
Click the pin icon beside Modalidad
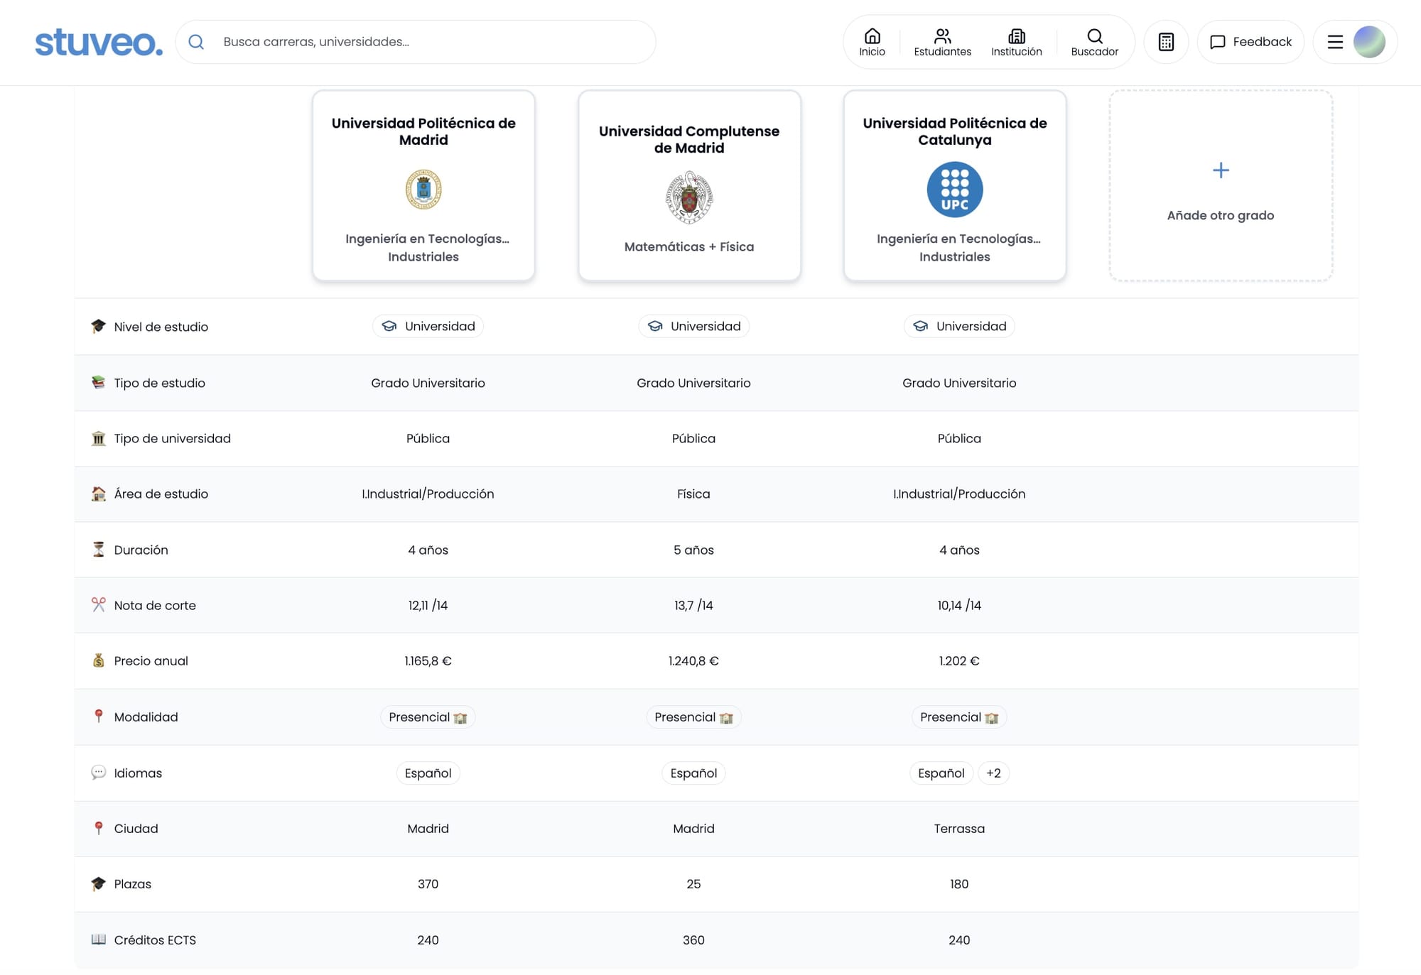98,716
